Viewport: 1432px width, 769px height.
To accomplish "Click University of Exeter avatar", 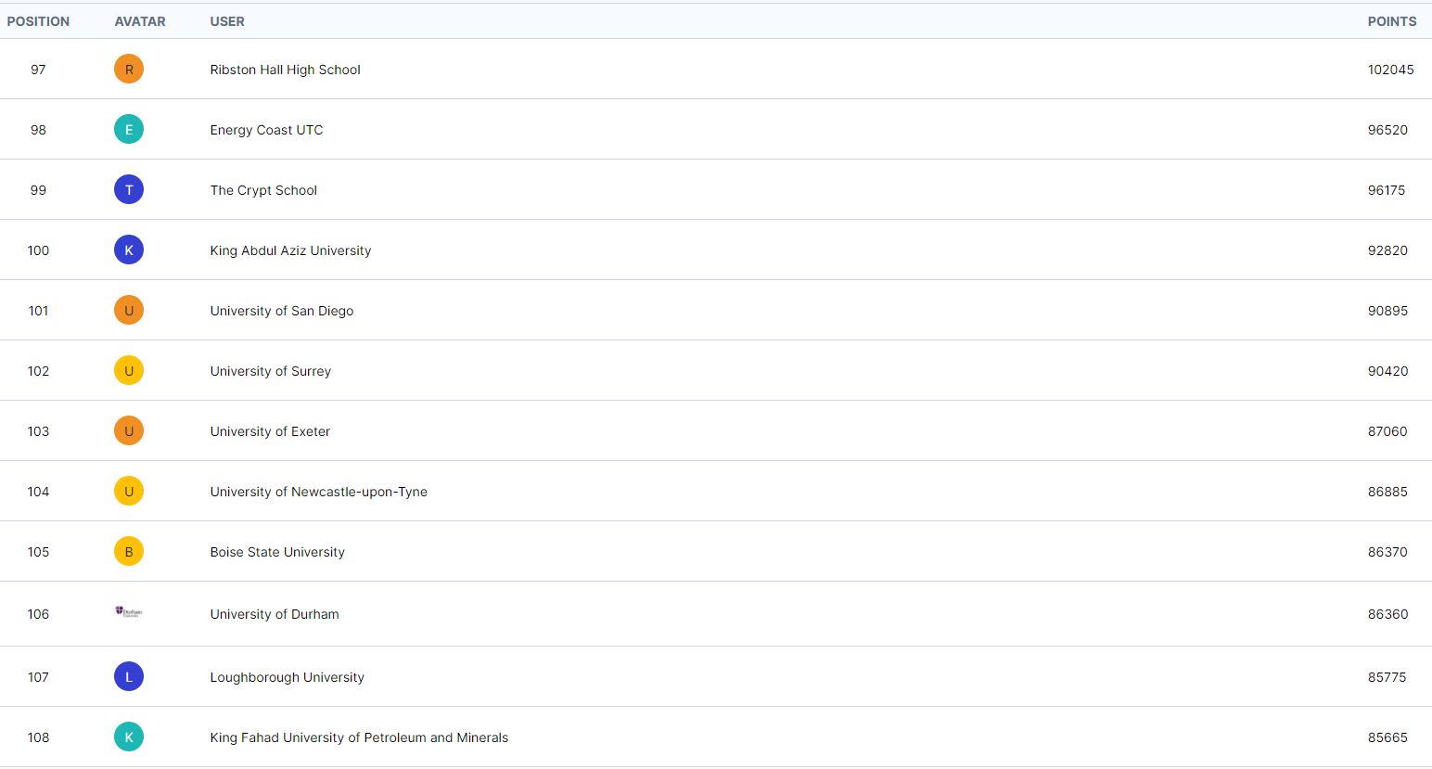I will click(129, 430).
